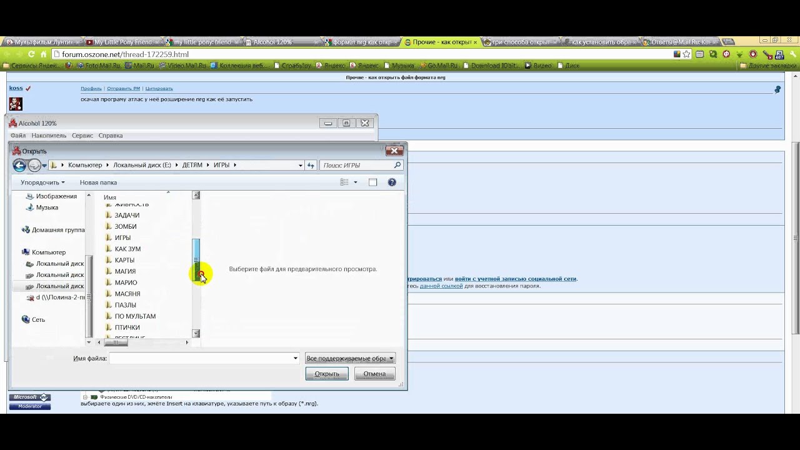
Task: Click the scroll-down arrow of the file list
Action: pyautogui.click(x=196, y=334)
